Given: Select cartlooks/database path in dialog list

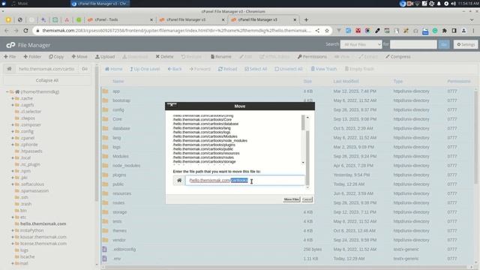Looking at the screenshot, I should [205, 124].
